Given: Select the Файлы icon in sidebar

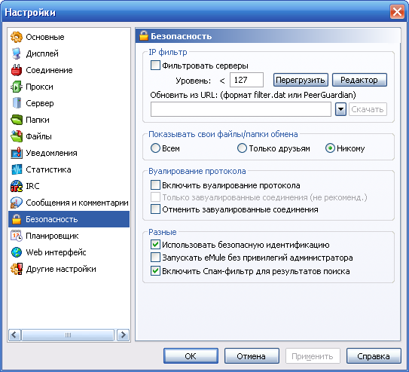Looking at the screenshot, I should coord(16,136).
